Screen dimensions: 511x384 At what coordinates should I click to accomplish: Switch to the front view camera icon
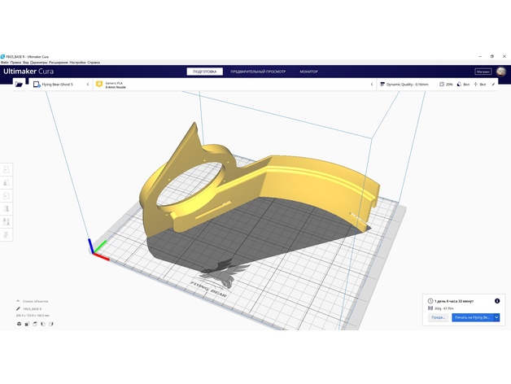(27, 324)
